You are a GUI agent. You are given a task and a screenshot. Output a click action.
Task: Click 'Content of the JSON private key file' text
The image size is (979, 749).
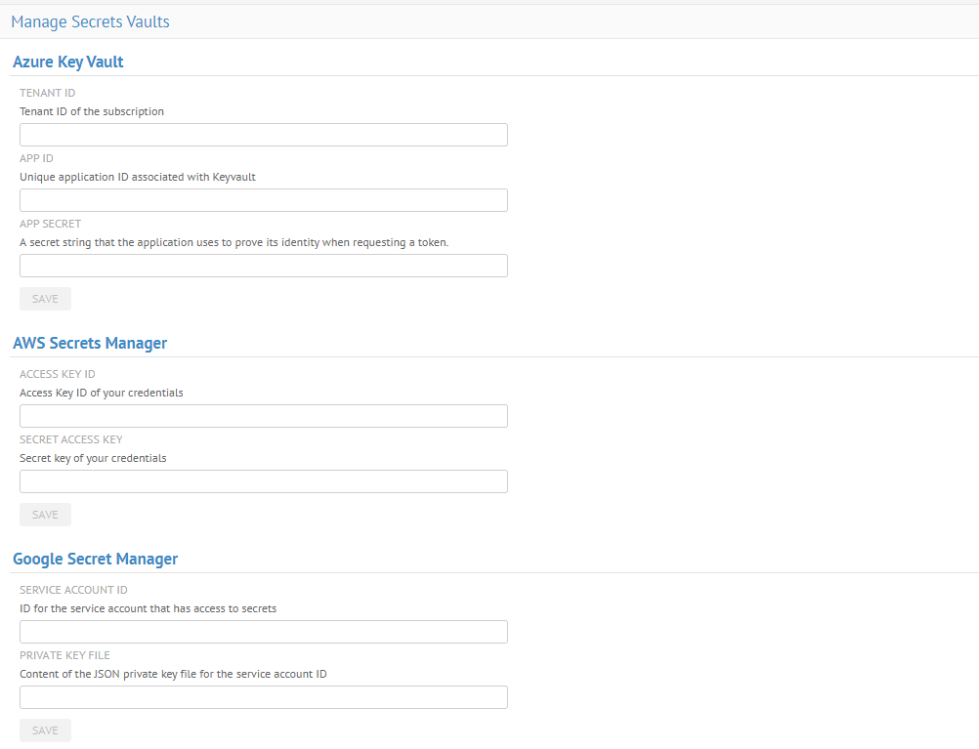tap(173, 675)
